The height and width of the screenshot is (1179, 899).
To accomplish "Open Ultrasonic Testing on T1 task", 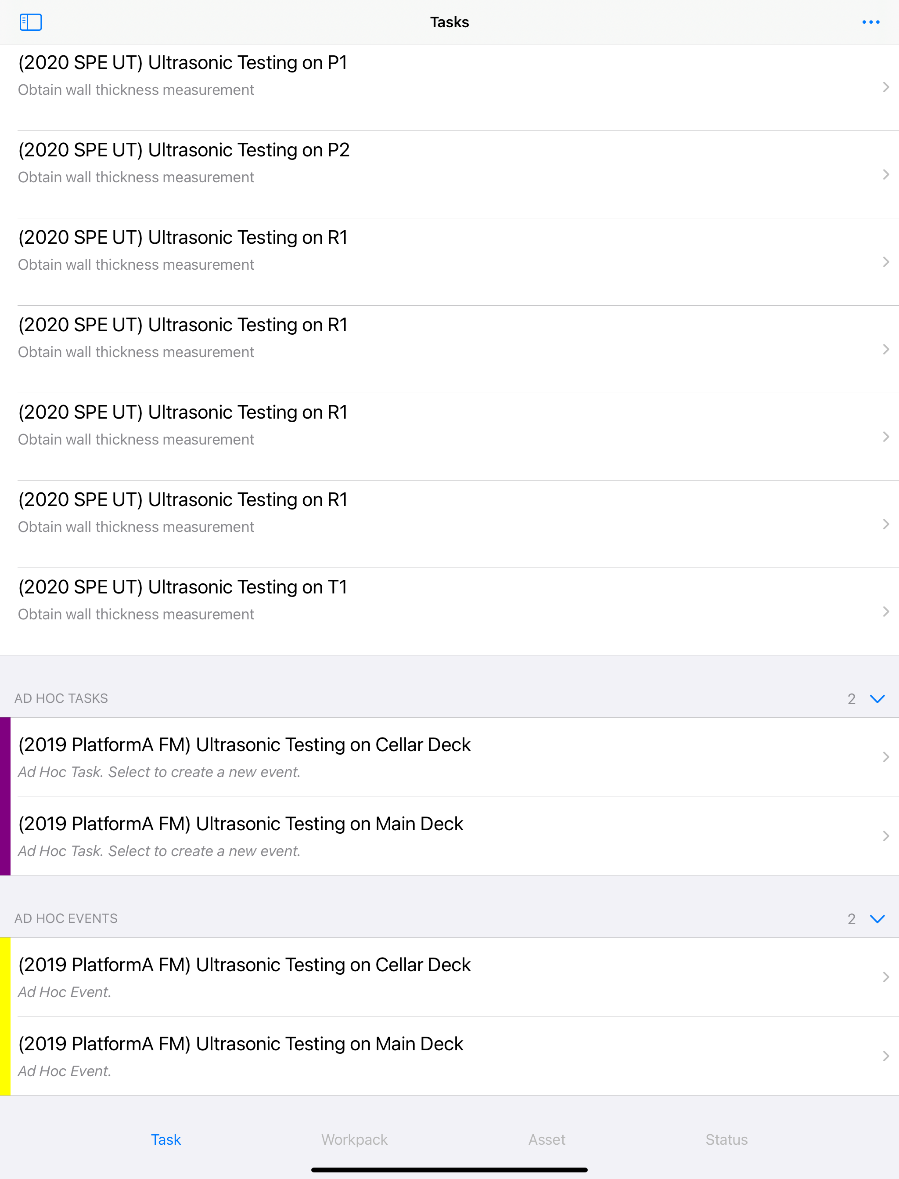I will (449, 611).
